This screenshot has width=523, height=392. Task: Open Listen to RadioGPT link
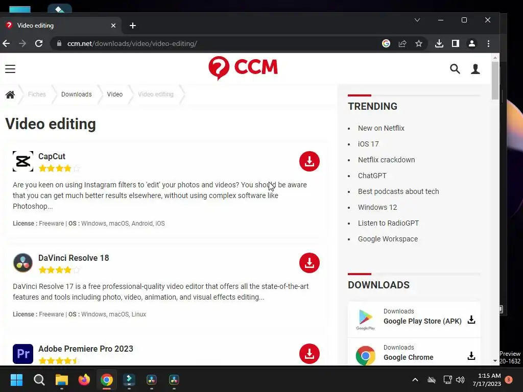click(388, 223)
